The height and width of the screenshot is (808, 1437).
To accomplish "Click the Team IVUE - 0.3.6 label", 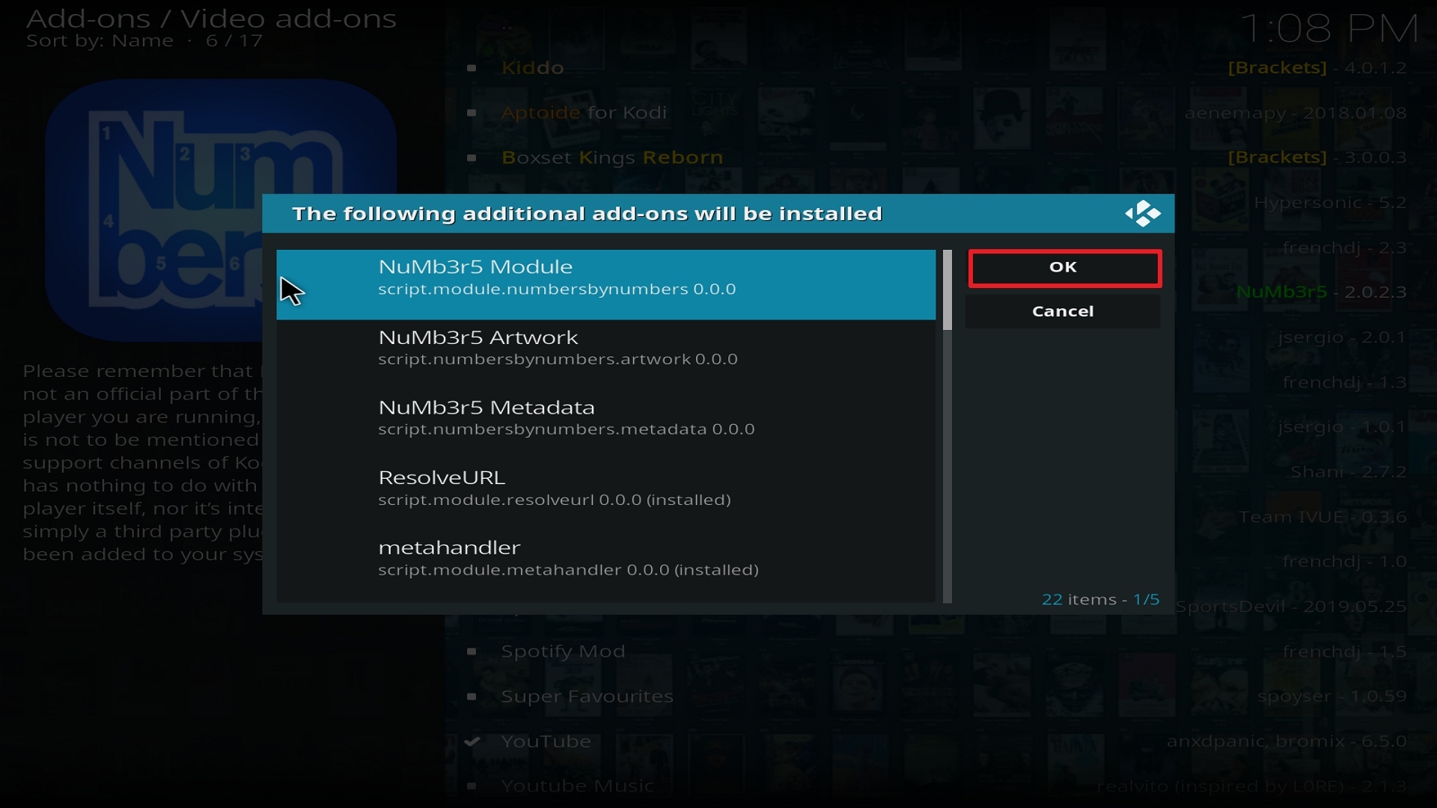I will [x=1322, y=517].
